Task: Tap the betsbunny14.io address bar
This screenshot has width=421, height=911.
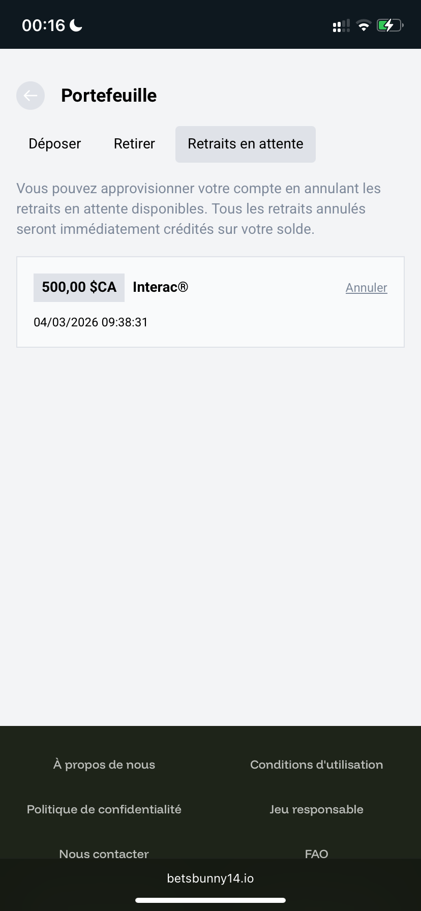Action: click(211, 878)
